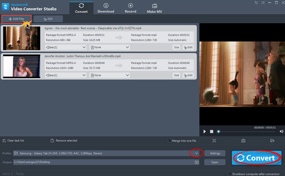The height and width of the screenshot is (176, 285).
Task: Click the Output path field
Action: [103, 162]
